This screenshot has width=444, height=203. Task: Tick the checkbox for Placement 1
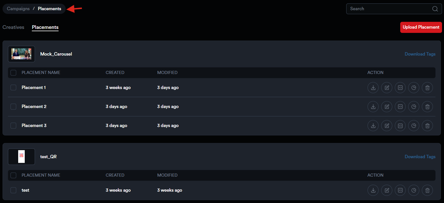coord(13,88)
